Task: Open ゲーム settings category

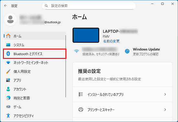Action: pos(35,107)
